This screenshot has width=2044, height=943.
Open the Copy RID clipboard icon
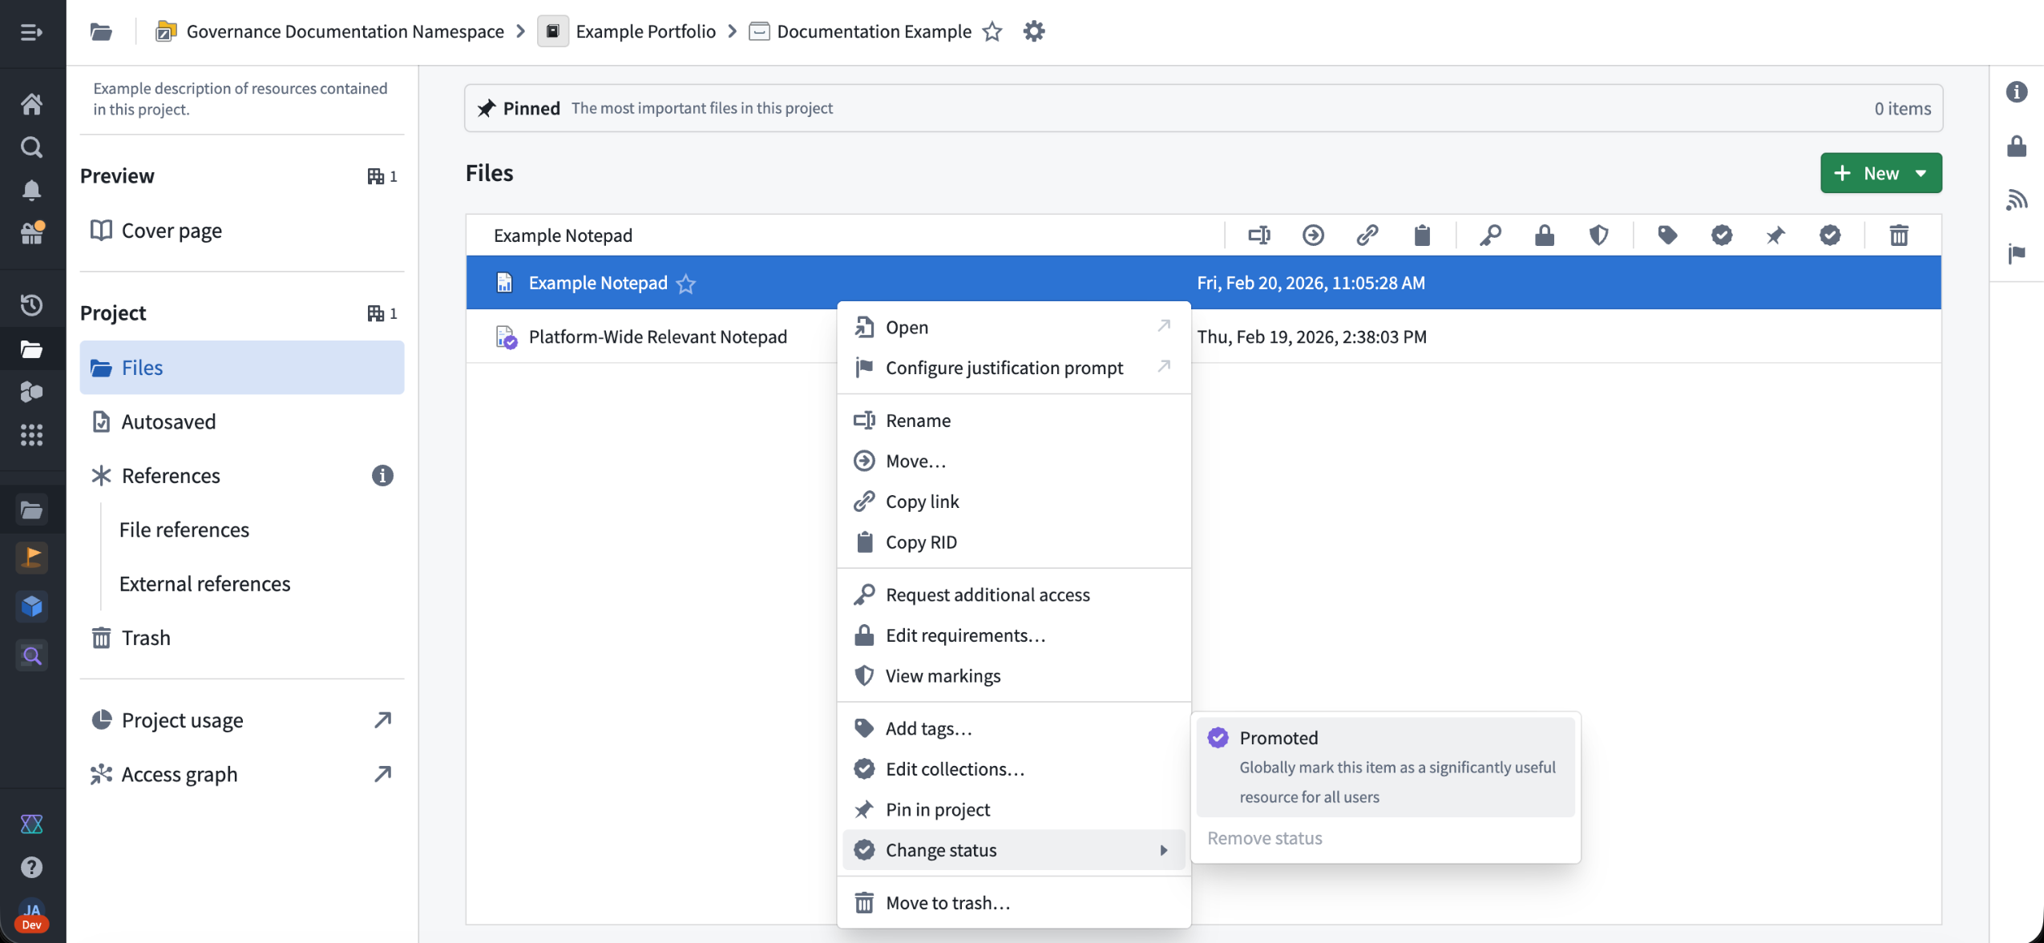pos(1421,235)
